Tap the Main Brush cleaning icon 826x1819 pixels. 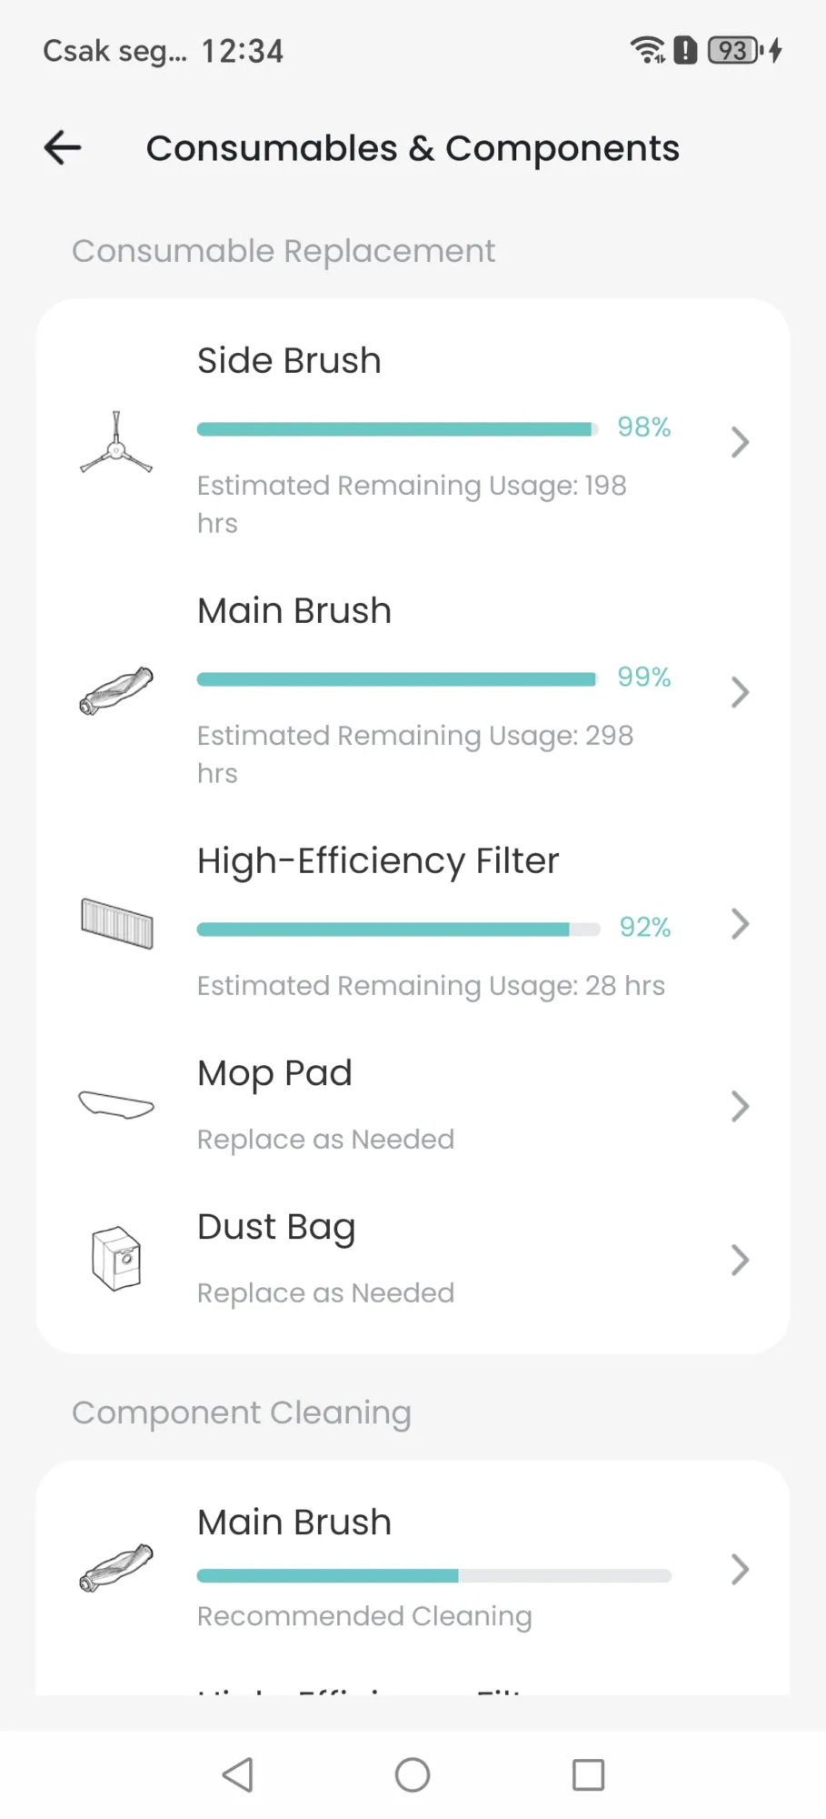pos(116,1568)
